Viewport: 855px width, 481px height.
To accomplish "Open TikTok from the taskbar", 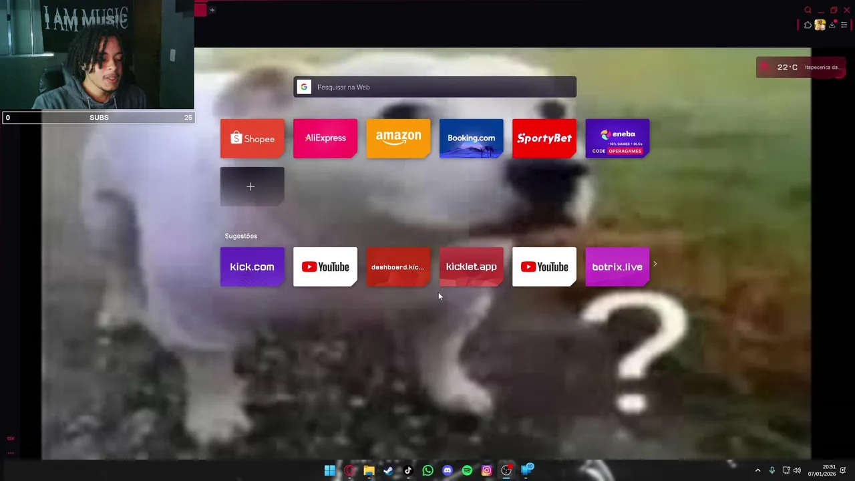I will (x=408, y=470).
